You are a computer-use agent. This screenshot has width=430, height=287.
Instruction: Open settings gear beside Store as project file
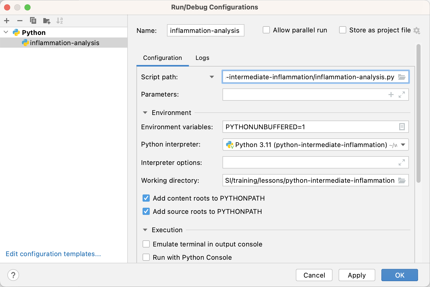tap(417, 30)
